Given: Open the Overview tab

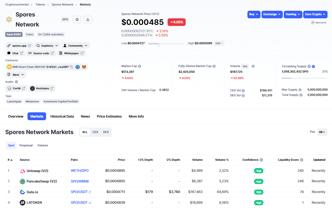Looking at the screenshot, I should click(16, 117).
